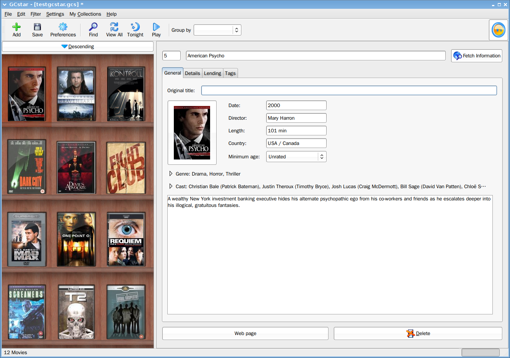Open the Group by dropdown
Image resolution: width=510 pixels, height=358 pixels.
[x=217, y=30]
